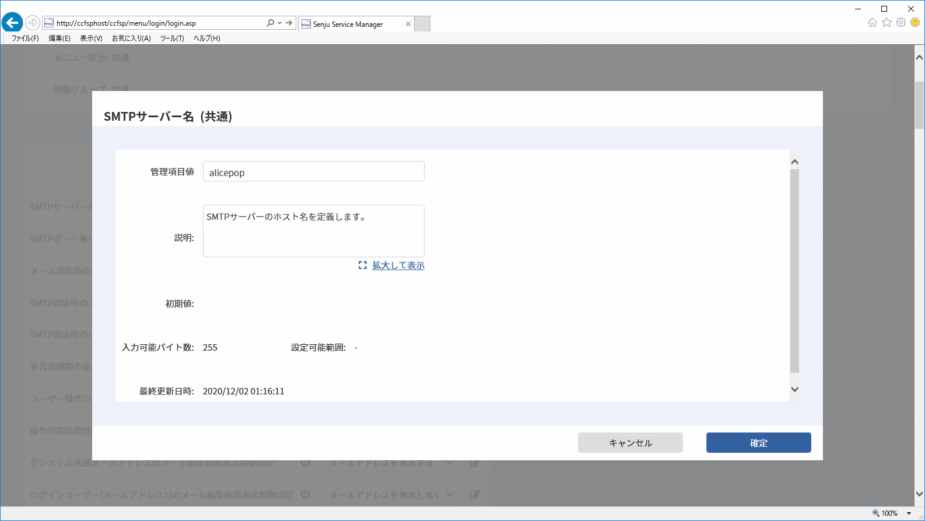Click the dialog scrollbar down arrow
This screenshot has height=521, width=925.
[x=794, y=389]
